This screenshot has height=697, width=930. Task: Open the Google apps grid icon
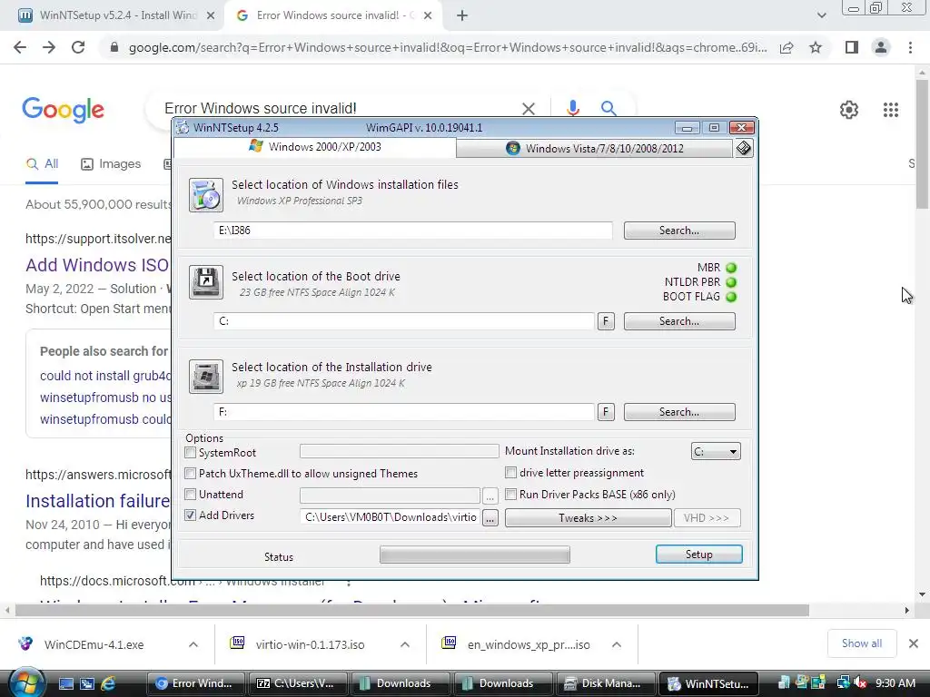click(890, 110)
